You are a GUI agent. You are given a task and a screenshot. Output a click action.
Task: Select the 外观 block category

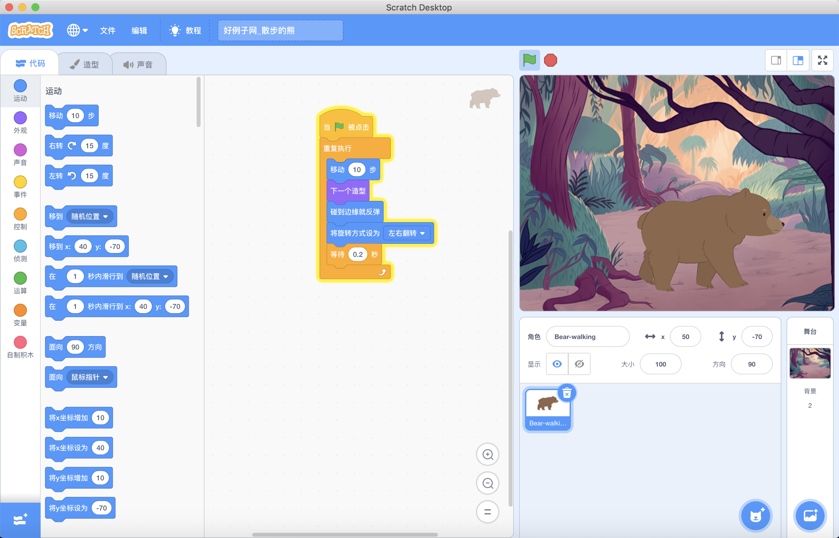tap(20, 123)
